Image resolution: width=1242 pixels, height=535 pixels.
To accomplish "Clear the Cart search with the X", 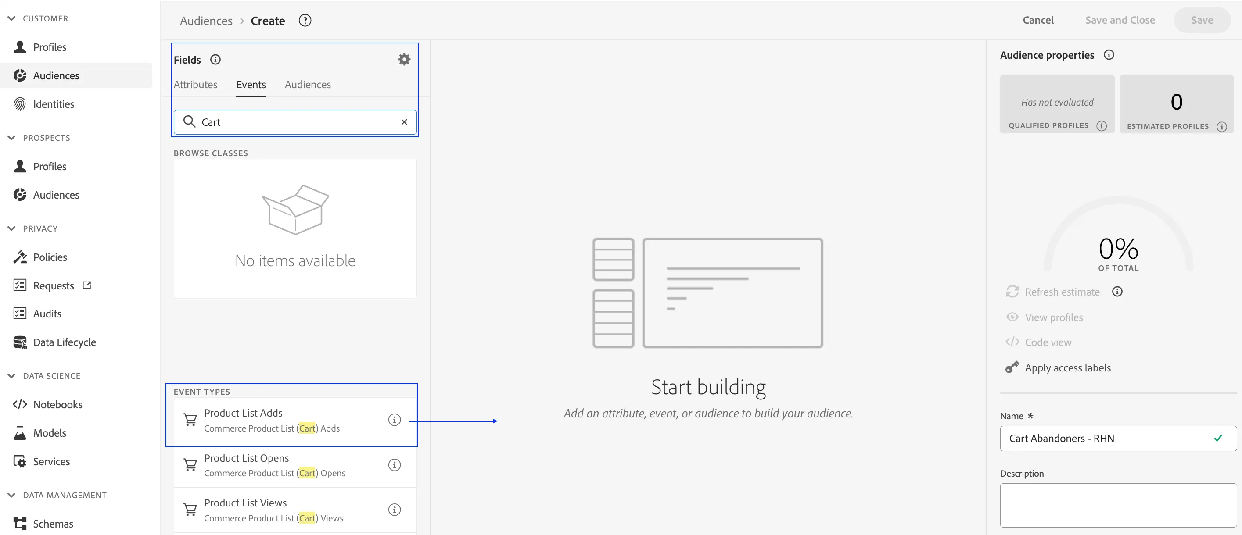I will (x=404, y=122).
